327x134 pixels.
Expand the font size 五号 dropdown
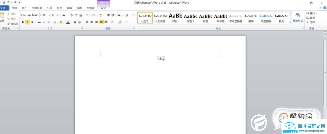tap(49, 15)
